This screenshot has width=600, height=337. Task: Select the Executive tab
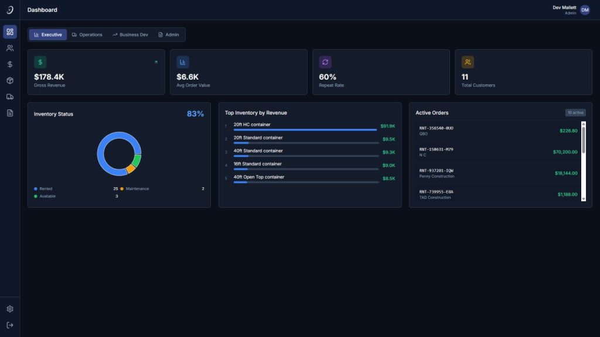(x=48, y=35)
